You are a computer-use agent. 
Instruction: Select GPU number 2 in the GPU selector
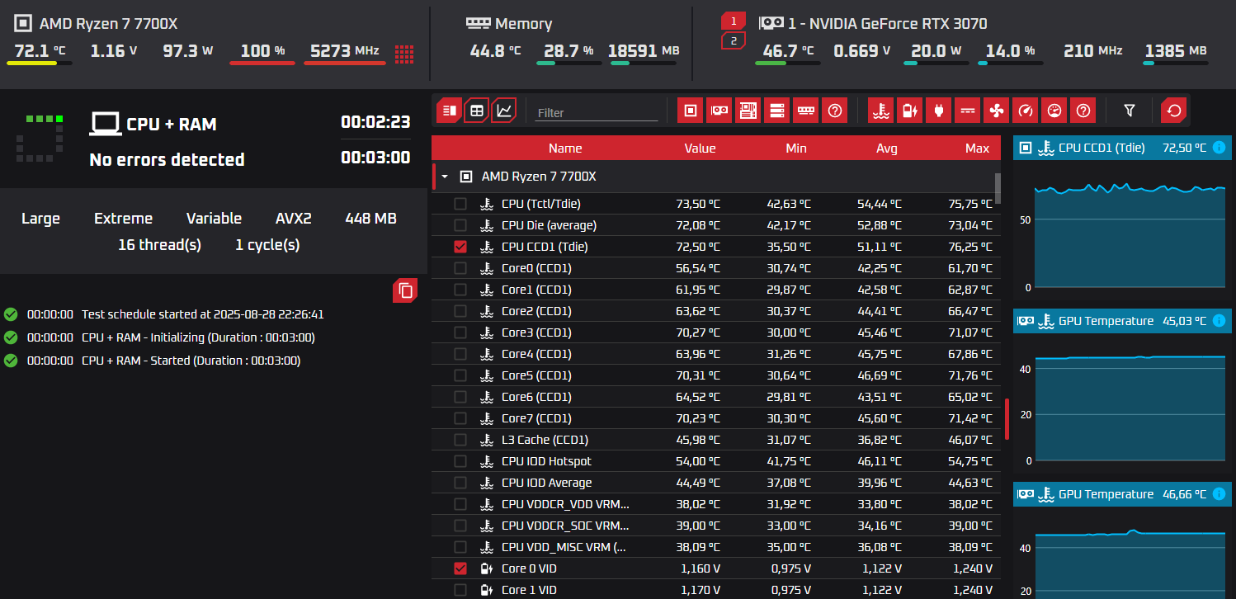pyautogui.click(x=734, y=40)
